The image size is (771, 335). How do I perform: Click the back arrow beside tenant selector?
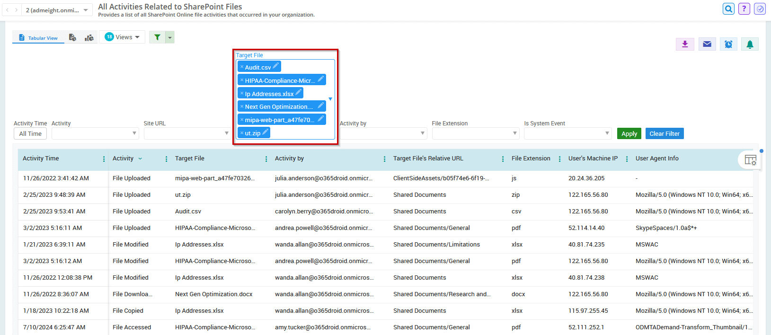[7, 10]
